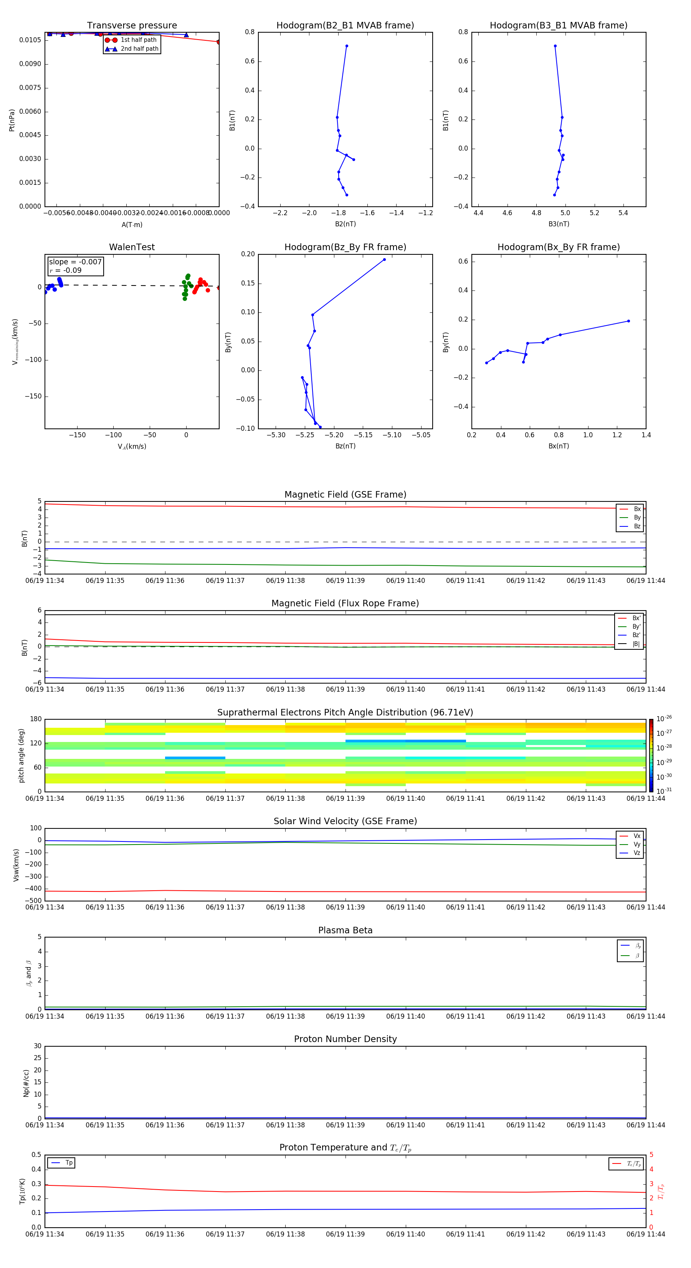Image resolution: width=691 pixels, height=1268 pixels.
Task: Click the "WalenTest" plot title
Action: [132, 247]
